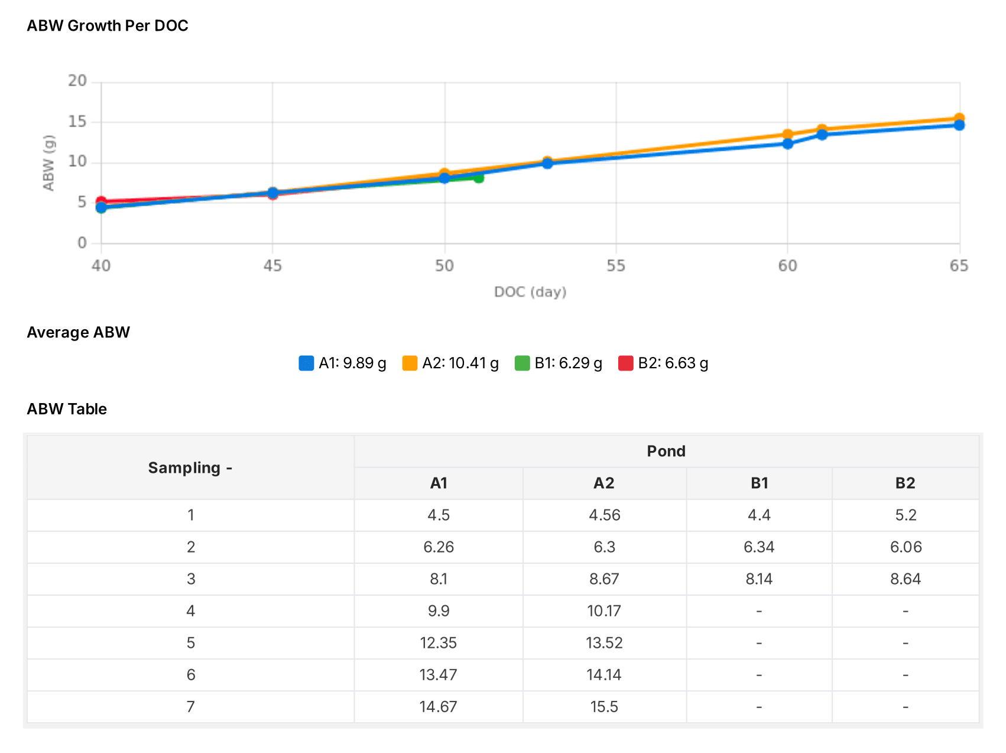Hide the A1: 9.89 g series label
1006x753 pixels.
(352, 363)
